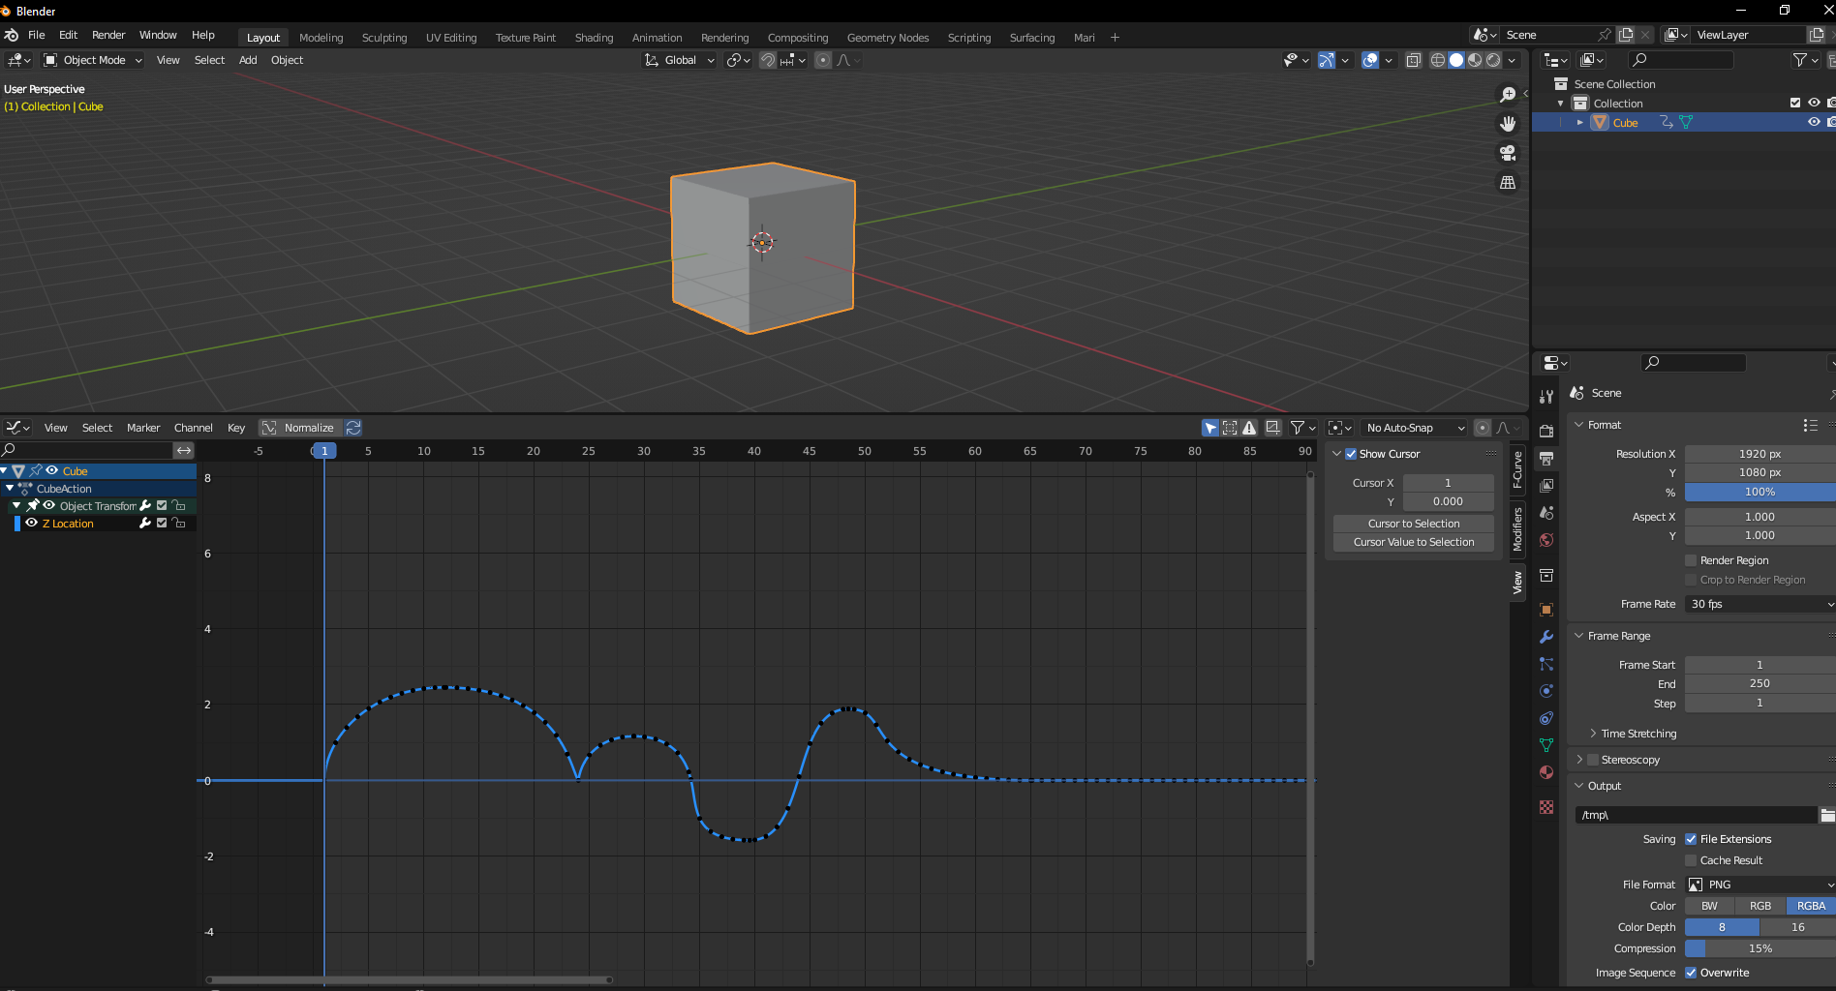
Task: Expand the Time Stretching panel
Action: (1638, 734)
